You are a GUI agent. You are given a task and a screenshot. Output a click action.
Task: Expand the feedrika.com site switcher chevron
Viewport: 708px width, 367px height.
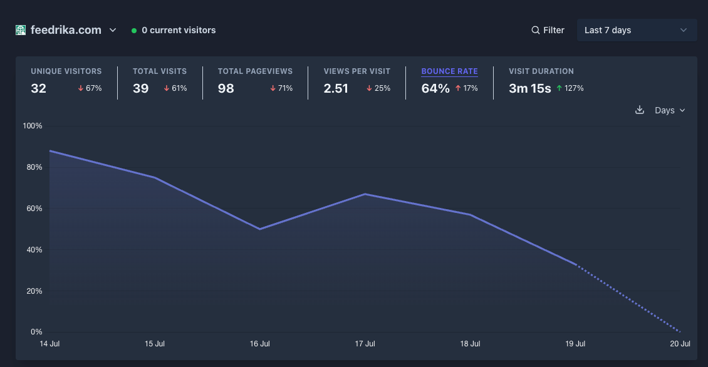[113, 30]
